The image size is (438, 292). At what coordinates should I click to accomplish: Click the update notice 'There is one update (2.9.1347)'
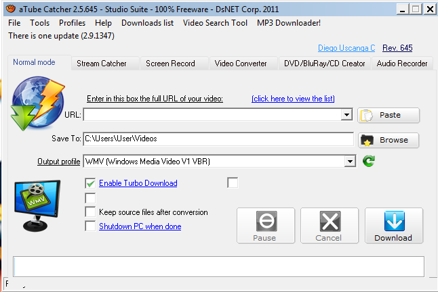point(61,36)
